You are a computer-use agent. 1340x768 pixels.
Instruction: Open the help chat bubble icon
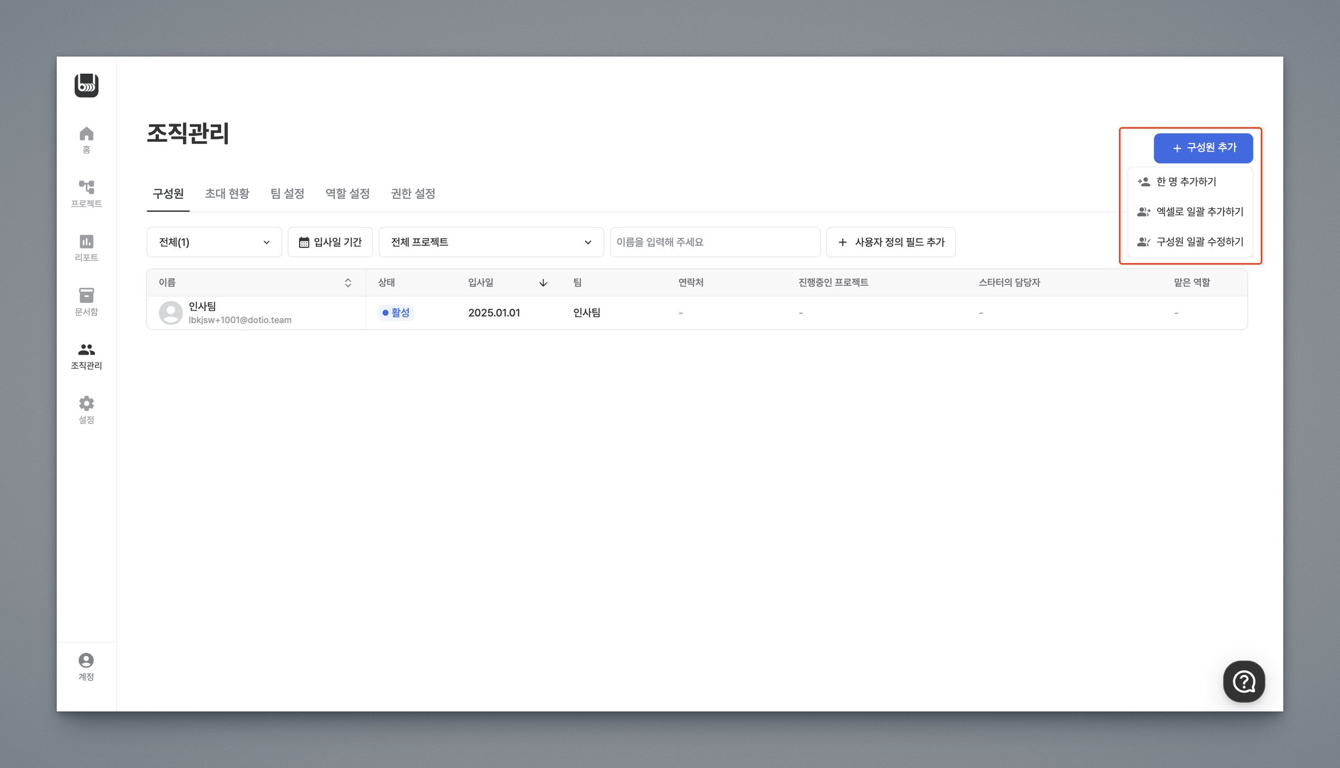(1243, 681)
